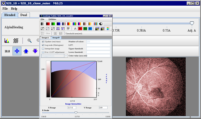
Task: Click the magnifier zoom-in icon
Action: [30, 40]
